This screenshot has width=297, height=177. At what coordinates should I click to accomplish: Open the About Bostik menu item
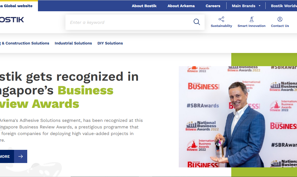(144, 6)
